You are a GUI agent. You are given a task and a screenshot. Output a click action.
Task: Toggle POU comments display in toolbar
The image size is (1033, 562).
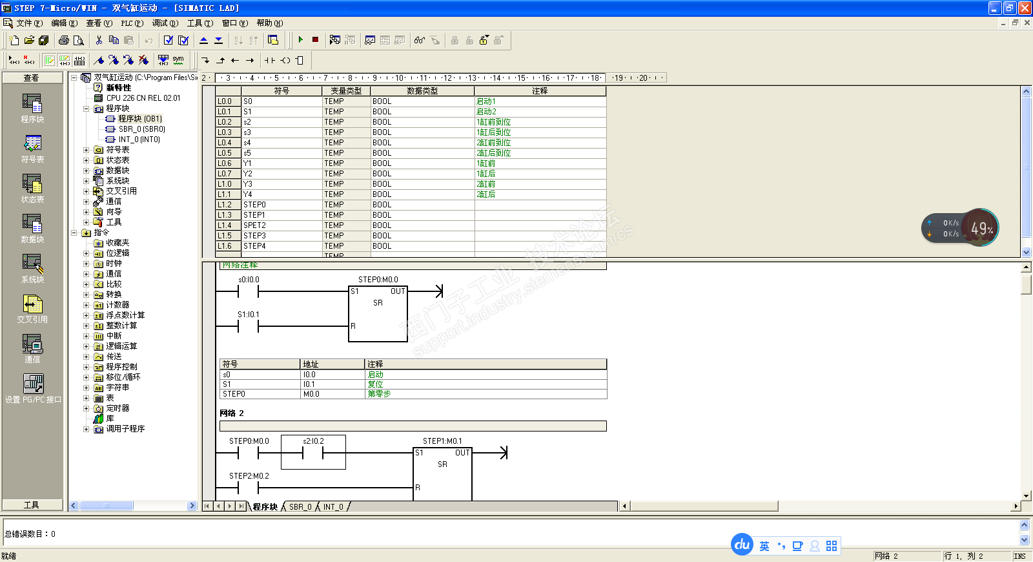pos(50,61)
